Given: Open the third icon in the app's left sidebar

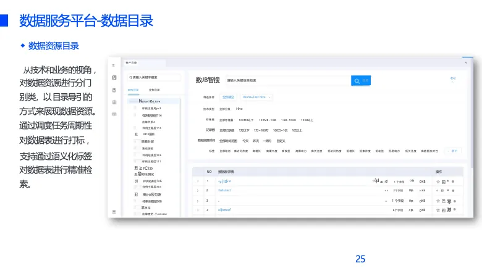Looking at the screenshot, I should 114,90.
